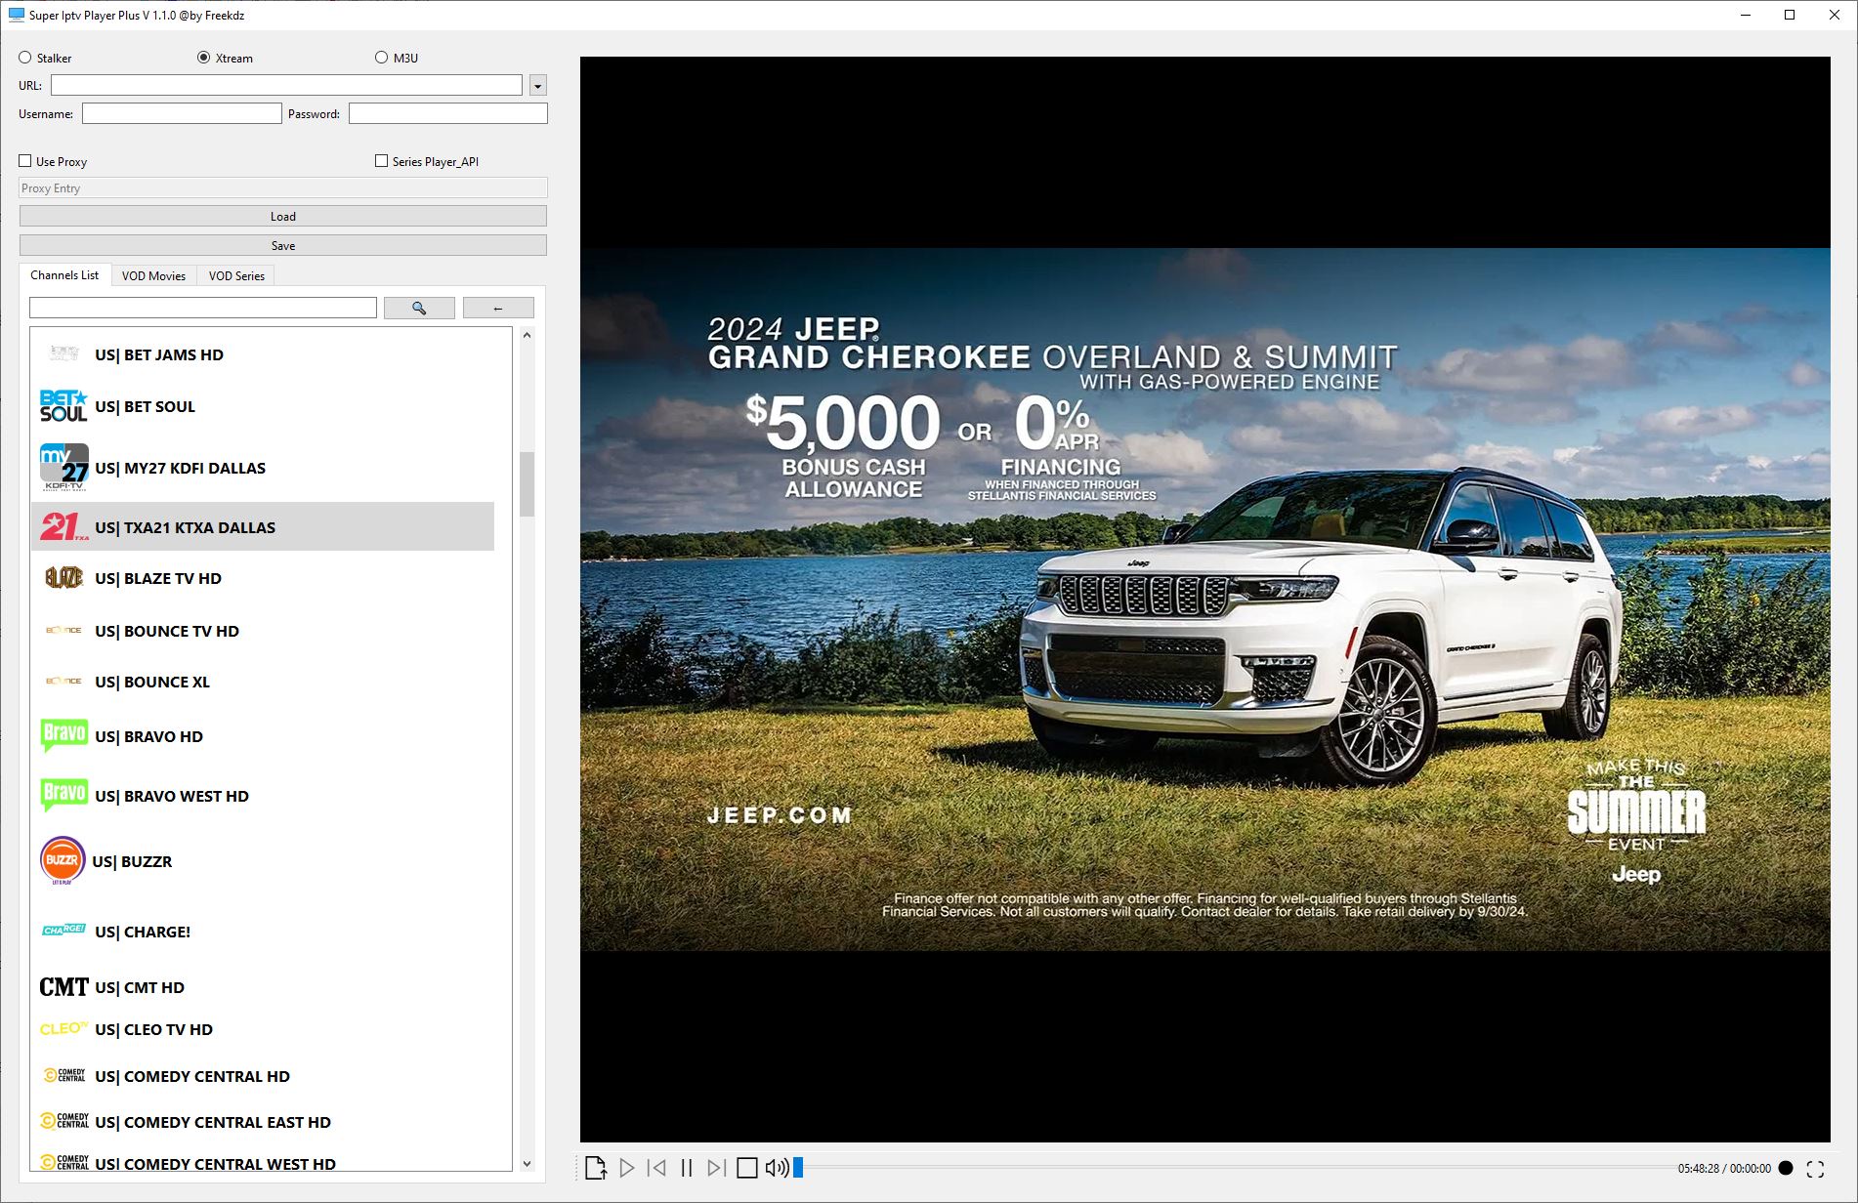Click the channel search text box

[x=203, y=308]
